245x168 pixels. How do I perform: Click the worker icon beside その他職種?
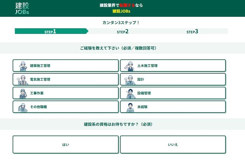coord(23,108)
